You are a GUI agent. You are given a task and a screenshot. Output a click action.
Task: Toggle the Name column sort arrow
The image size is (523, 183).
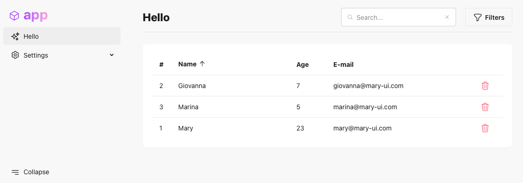[x=202, y=64]
